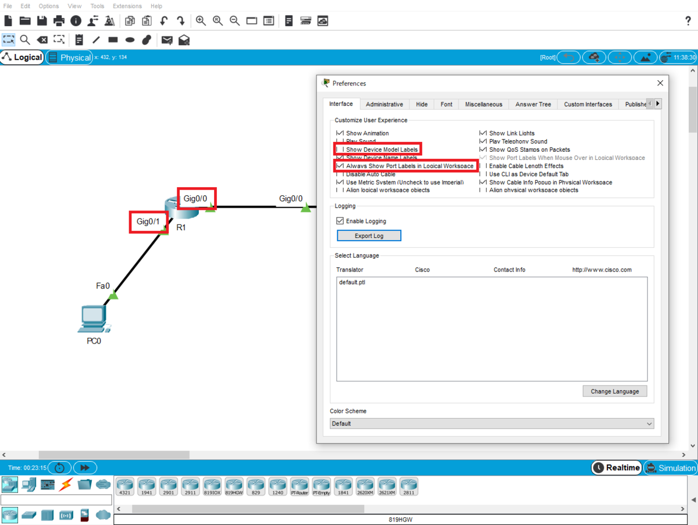
Task: Enable Show Device Model Labels checkbox
Action: 340,149
